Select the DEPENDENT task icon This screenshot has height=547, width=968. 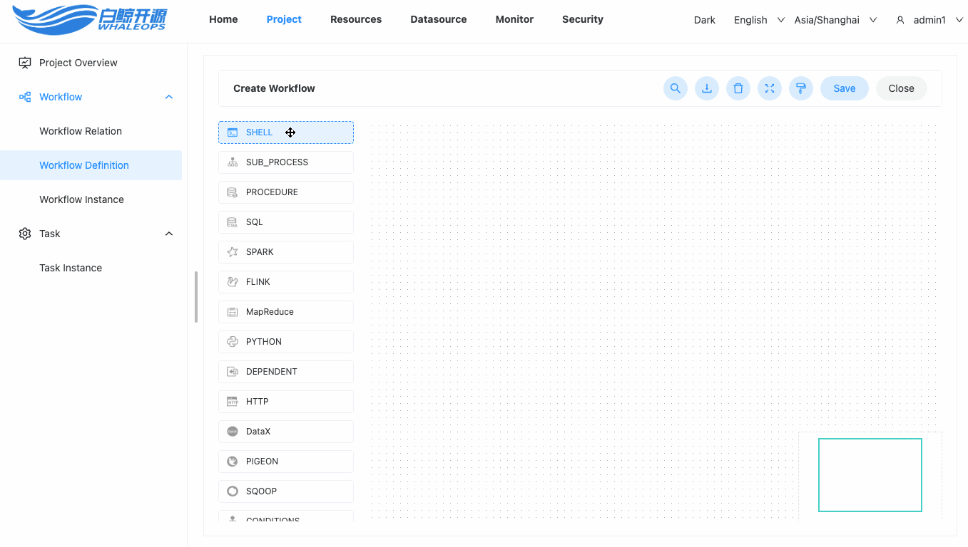click(x=233, y=372)
